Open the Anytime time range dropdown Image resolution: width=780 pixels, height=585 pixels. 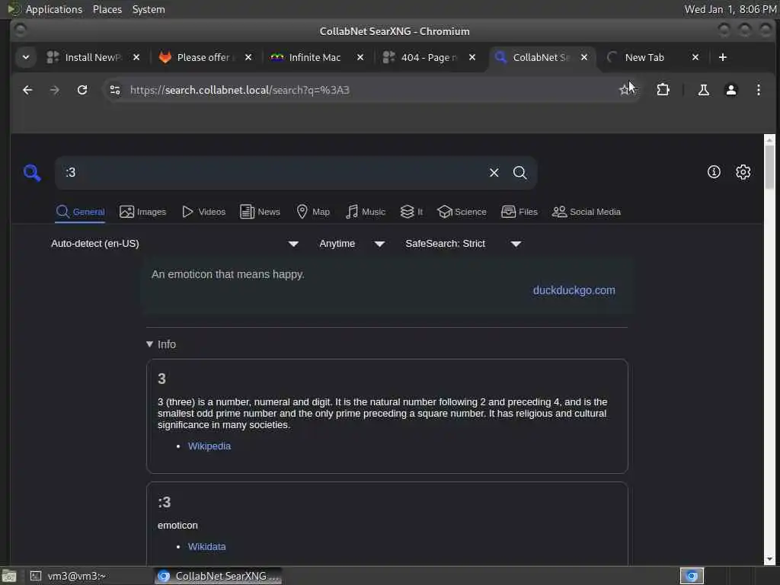pos(352,244)
